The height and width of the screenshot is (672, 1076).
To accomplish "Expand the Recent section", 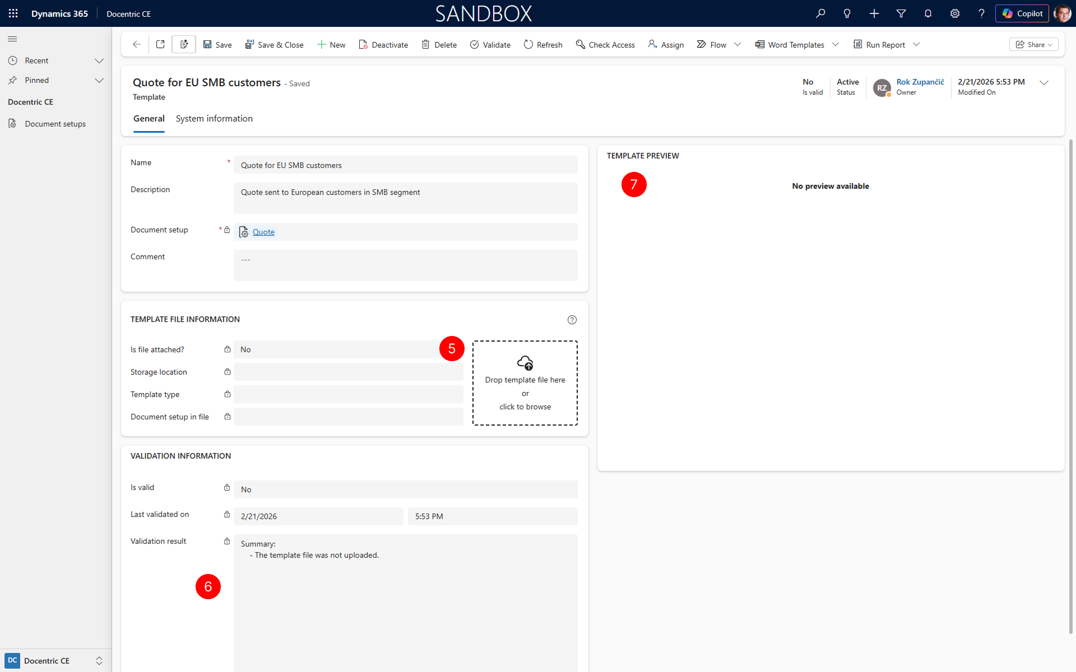I will point(99,60).
